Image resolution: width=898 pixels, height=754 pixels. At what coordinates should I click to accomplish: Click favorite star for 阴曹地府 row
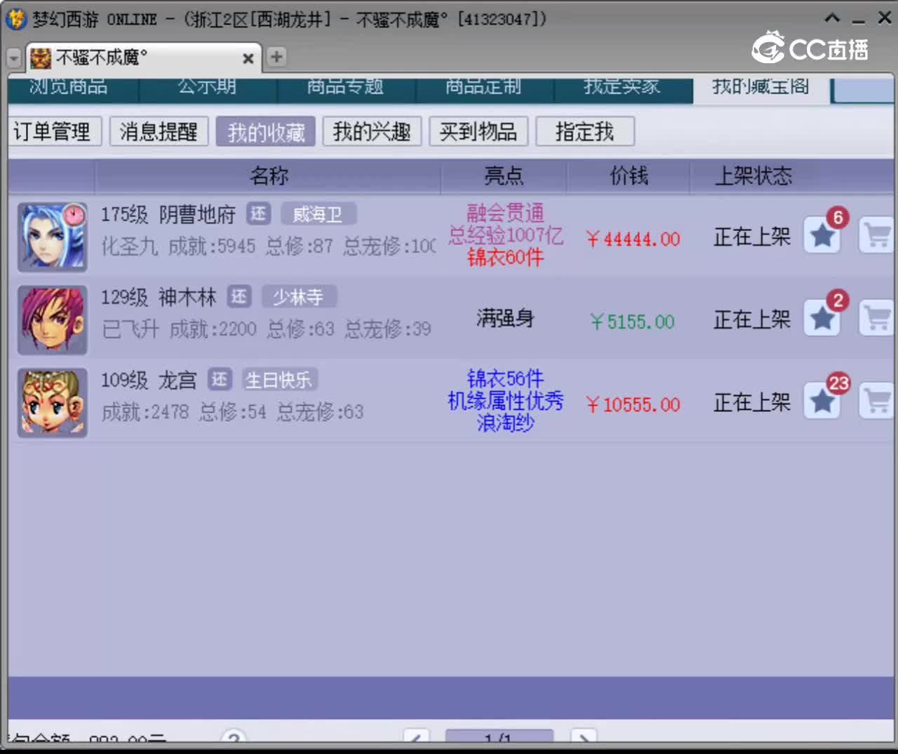click(x=822, y=236)
